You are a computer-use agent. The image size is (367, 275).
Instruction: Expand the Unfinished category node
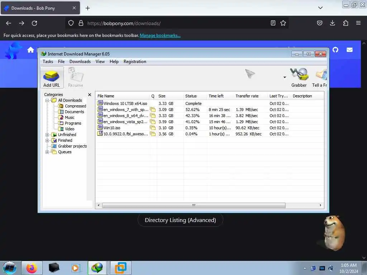47,135
